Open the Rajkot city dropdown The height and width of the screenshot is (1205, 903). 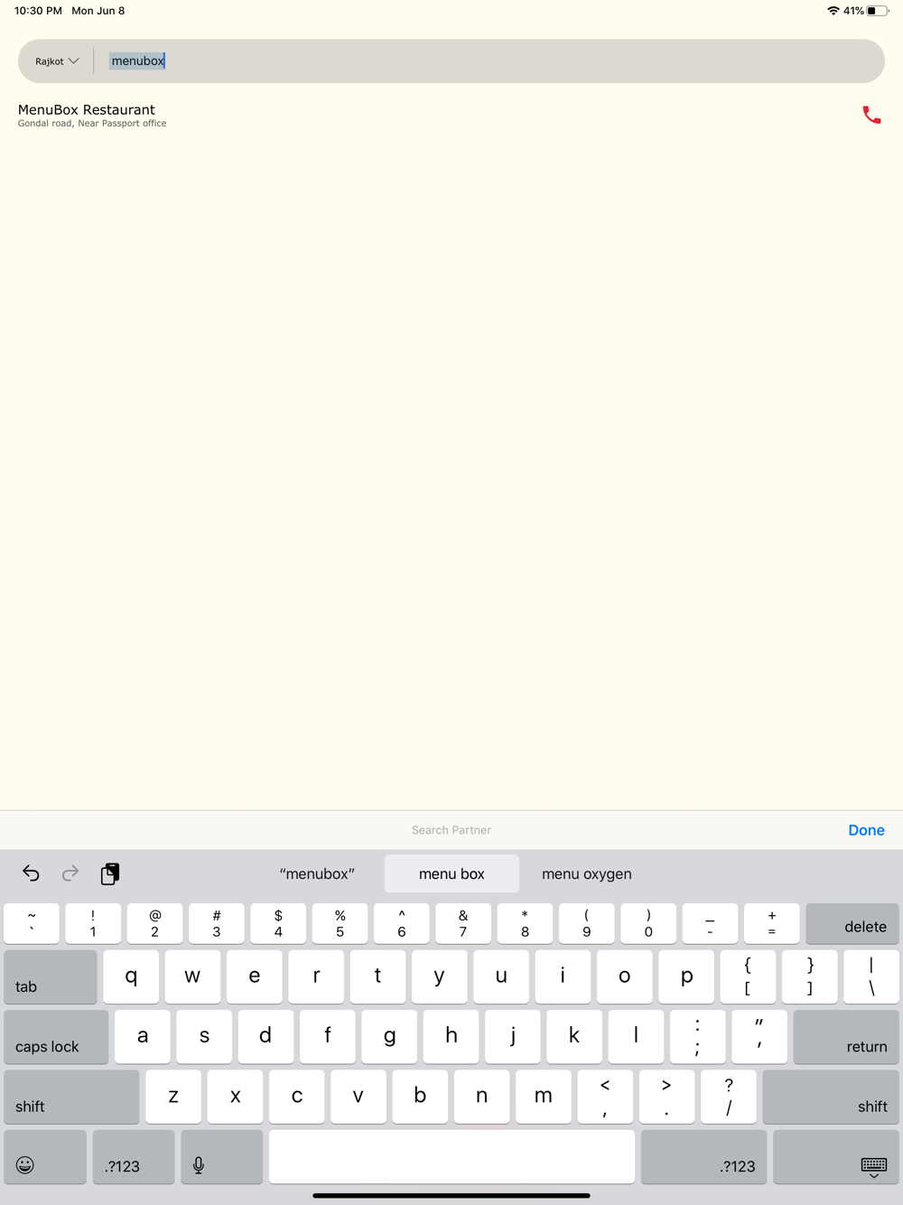click(x=57, y=61)
